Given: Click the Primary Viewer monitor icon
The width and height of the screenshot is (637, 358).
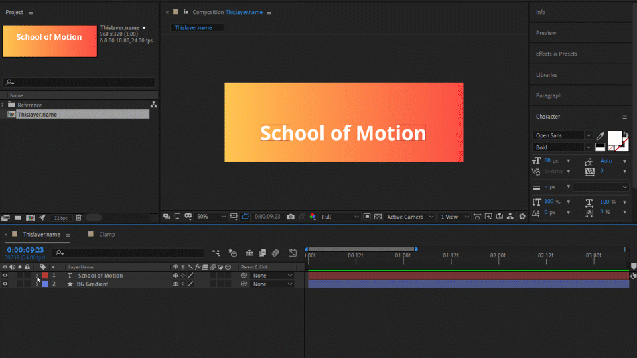Looking at the screenshot, I should (x=177, y=217).
